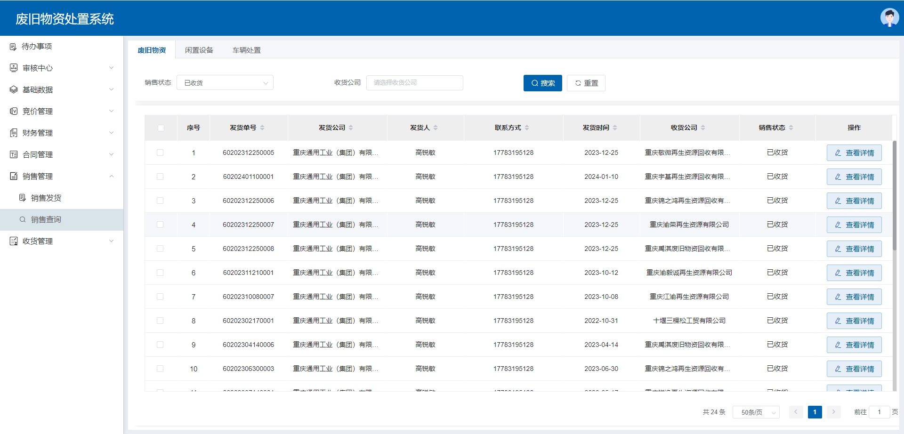This screenshot has height=434, width=904.
Task: Switch to the 闲置设备 tab
Action: (x=199, y=50)
